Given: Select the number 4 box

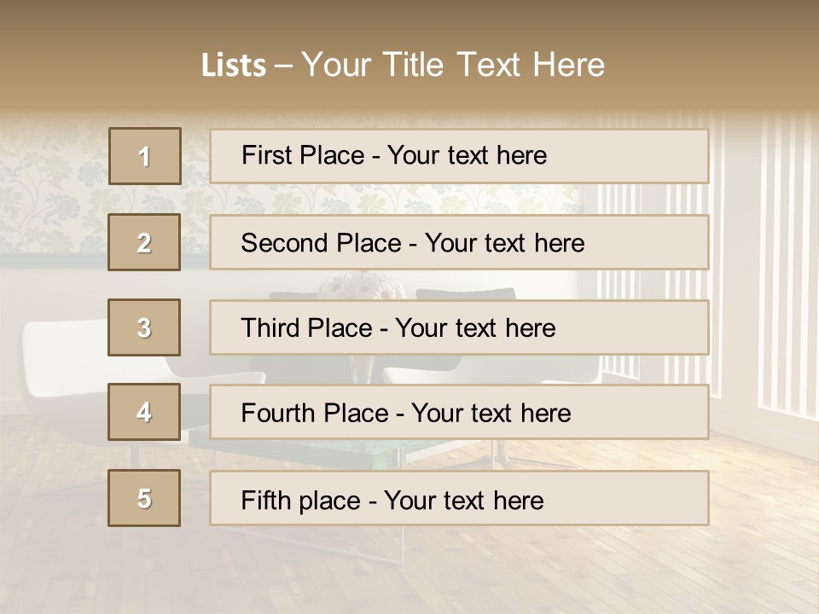Looking at the screenshot, I should [144, 413].
